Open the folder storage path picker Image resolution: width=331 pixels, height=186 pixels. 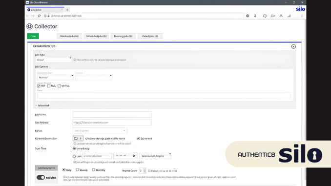tap(78, 139)
